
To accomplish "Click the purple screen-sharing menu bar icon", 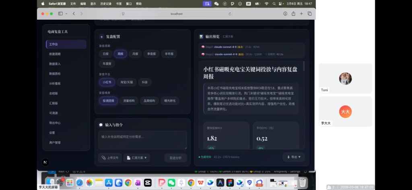I will point(207,4).
